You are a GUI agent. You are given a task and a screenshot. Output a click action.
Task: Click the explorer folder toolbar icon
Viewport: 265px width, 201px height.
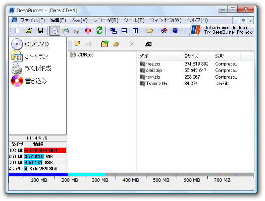click(x=149, y=31)
